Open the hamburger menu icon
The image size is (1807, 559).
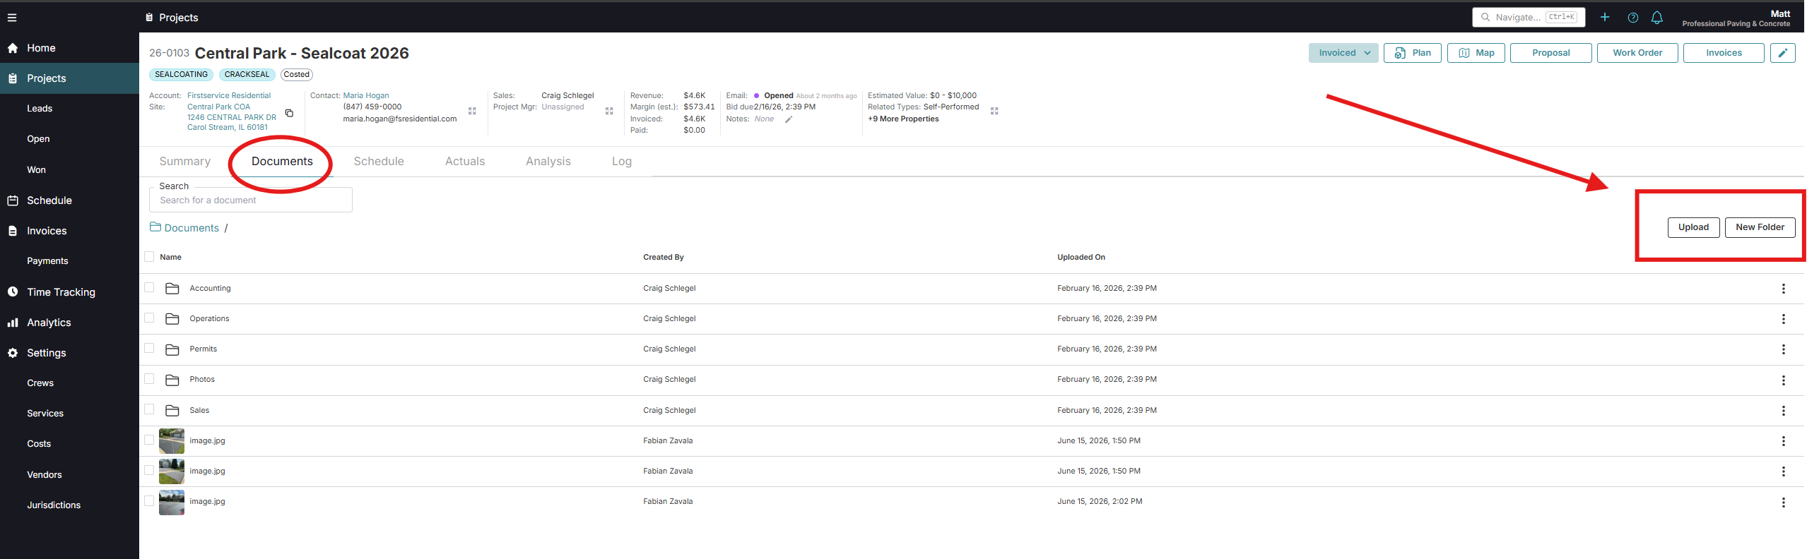click(12, 18)
